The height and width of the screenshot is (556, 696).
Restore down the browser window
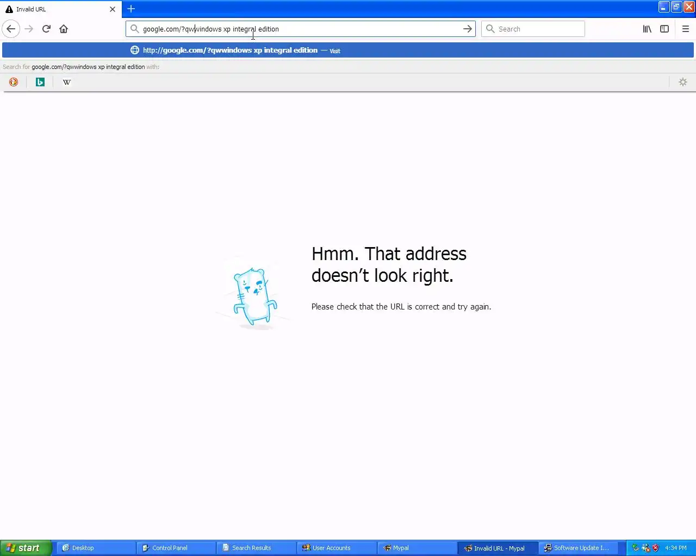(676, 7)
